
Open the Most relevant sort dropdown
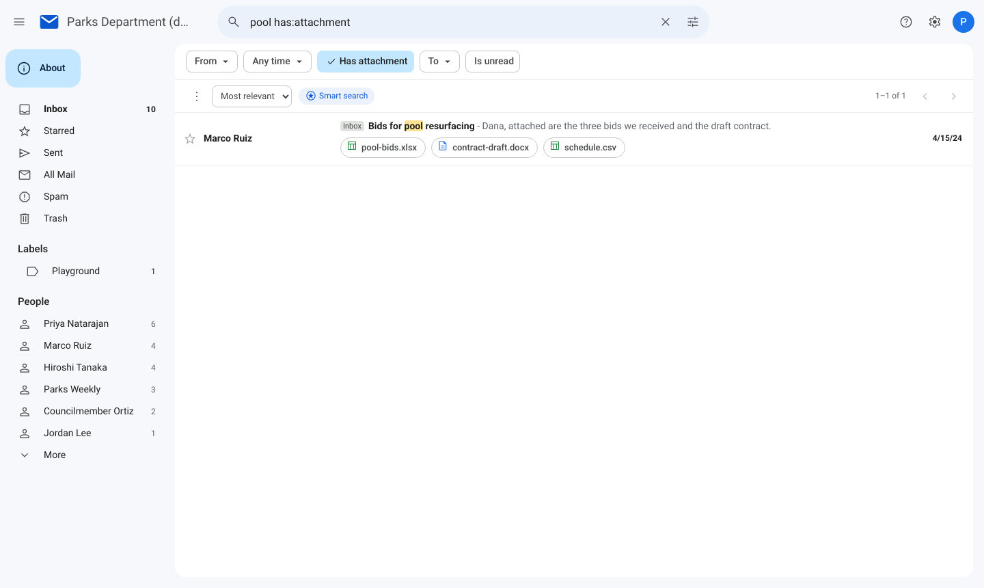pos(251,96)
